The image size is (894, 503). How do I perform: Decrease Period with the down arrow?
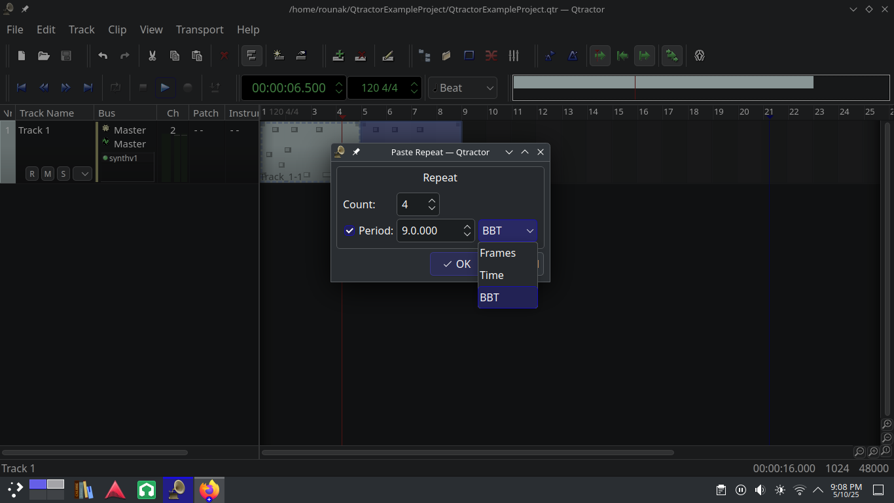pos(467,234)
